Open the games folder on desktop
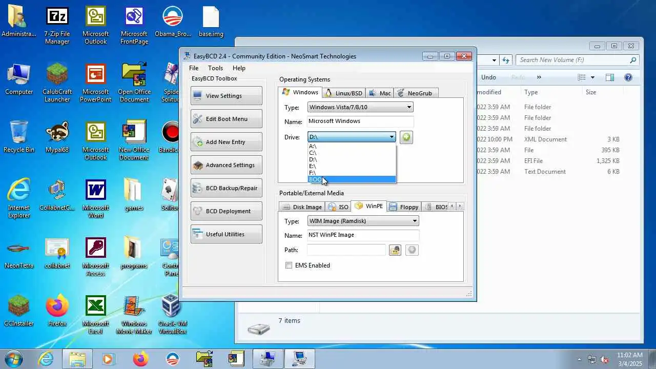 point(134,195)
